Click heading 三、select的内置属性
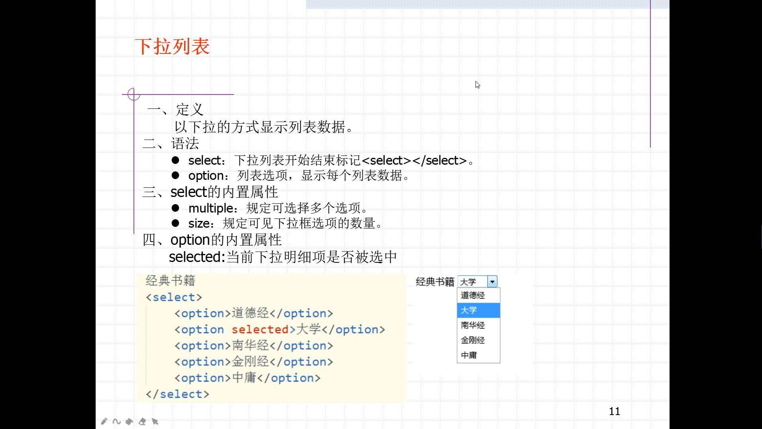This screenshot has height=429, width=762. tap(210, 192)
